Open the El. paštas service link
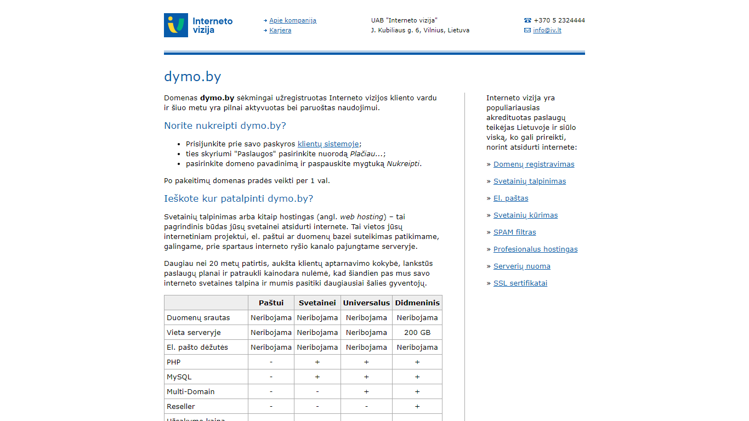The image size is (749, 421). point(511,198)
